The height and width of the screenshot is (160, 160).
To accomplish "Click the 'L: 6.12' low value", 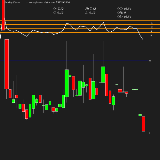I will click(90, 13).
